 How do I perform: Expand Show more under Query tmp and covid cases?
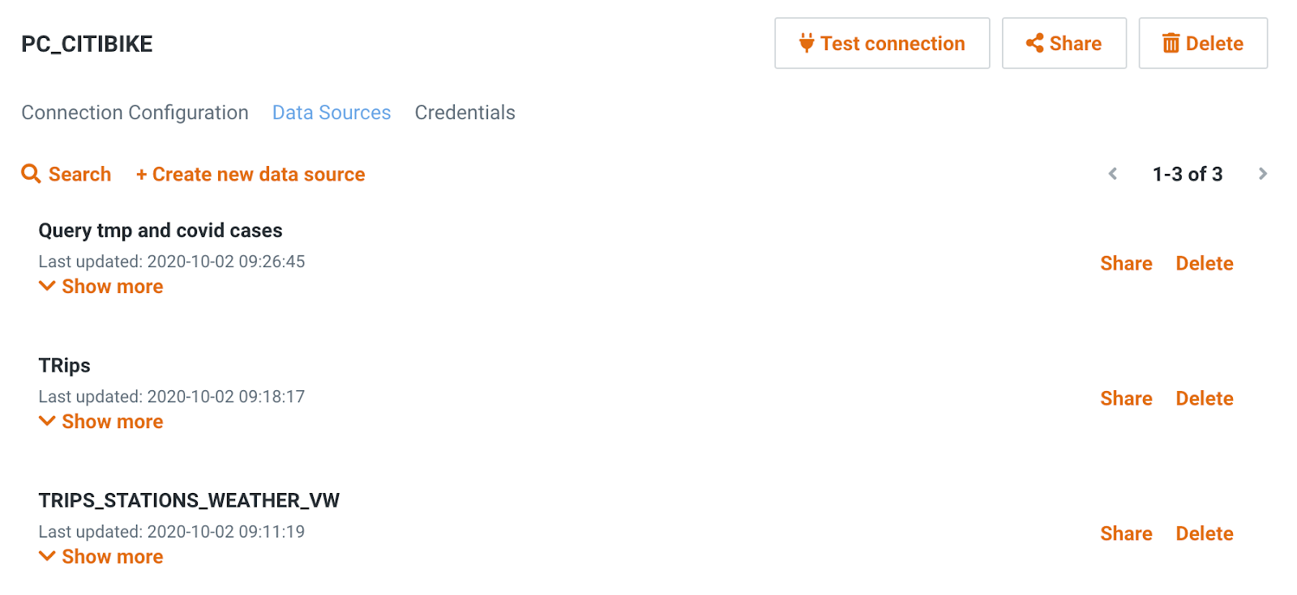click(101, 287)
